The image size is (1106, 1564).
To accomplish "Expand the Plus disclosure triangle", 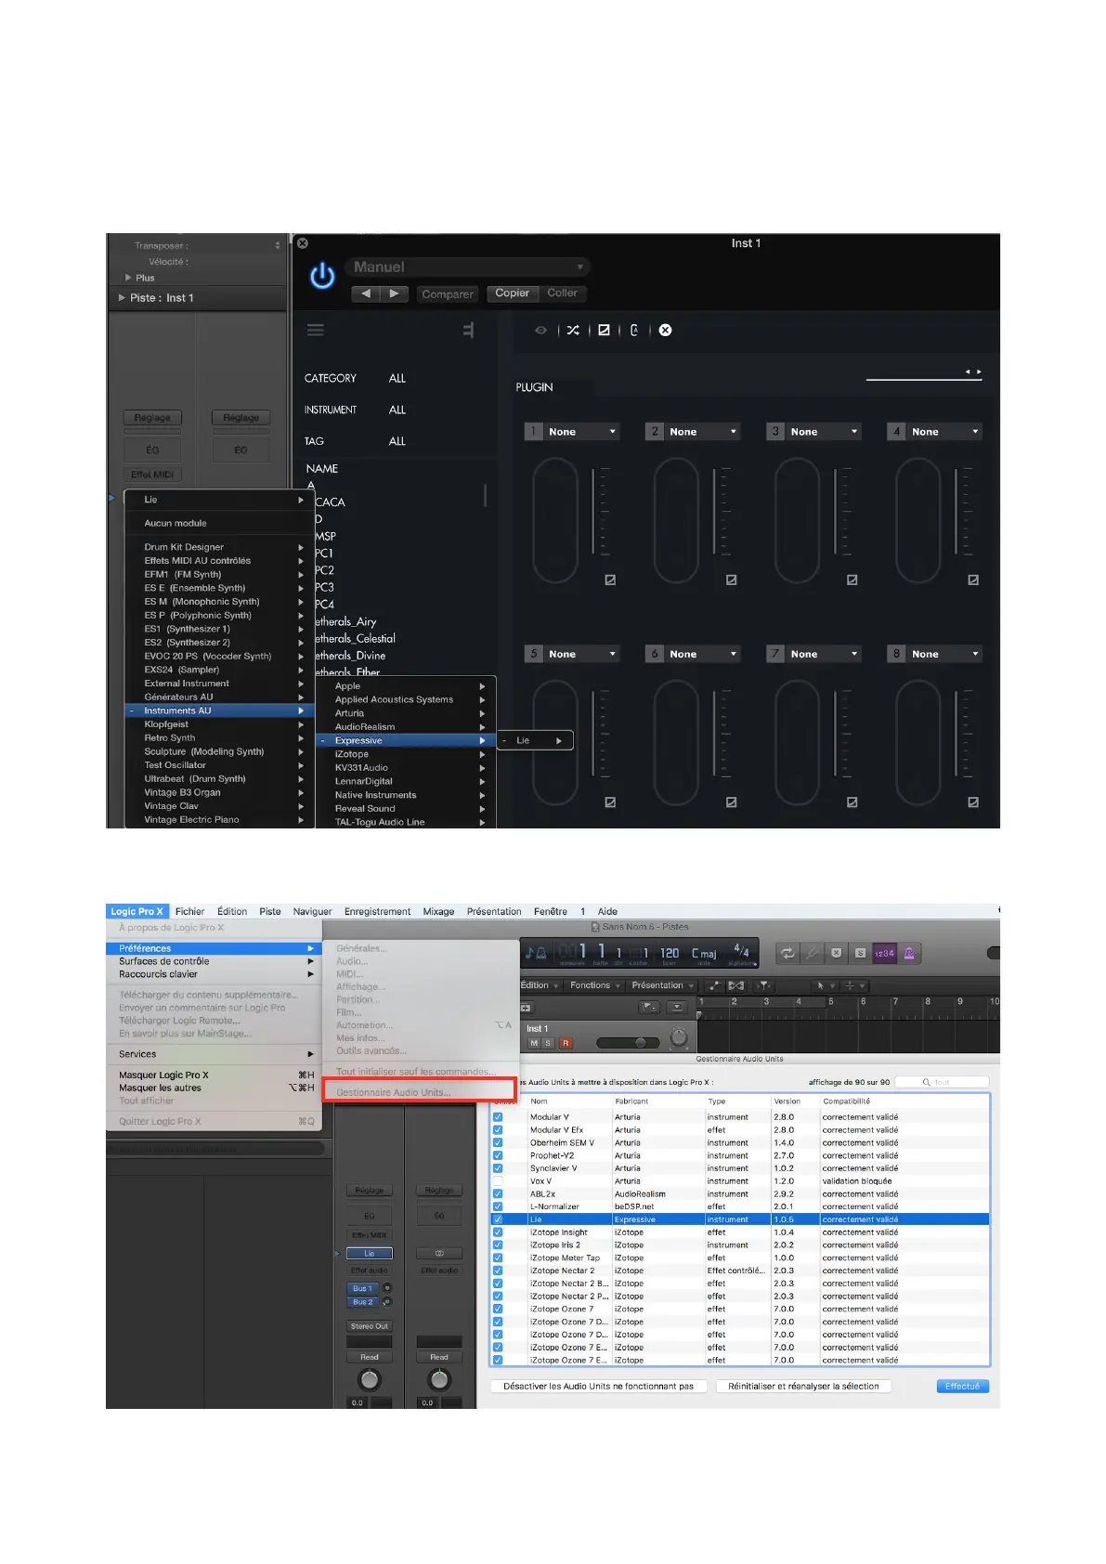I will (128, 278).
